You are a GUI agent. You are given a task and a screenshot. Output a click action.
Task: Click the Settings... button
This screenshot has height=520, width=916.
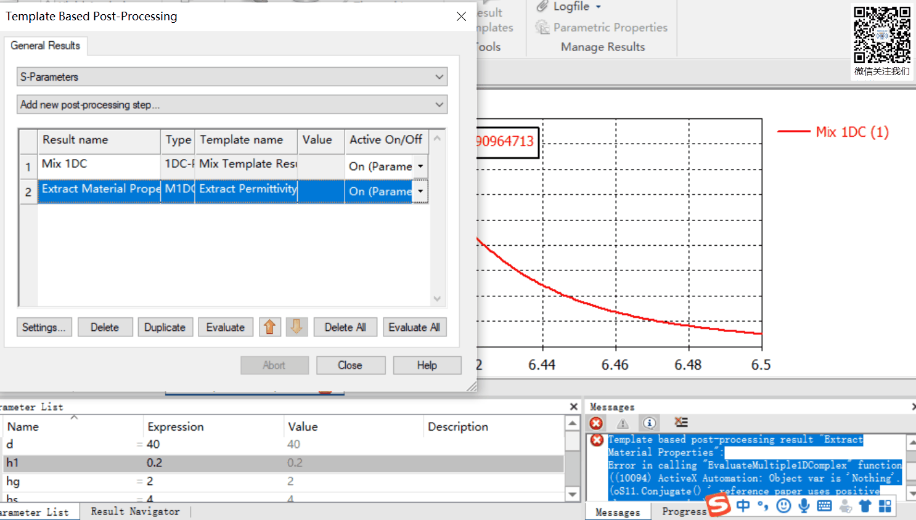44,327
